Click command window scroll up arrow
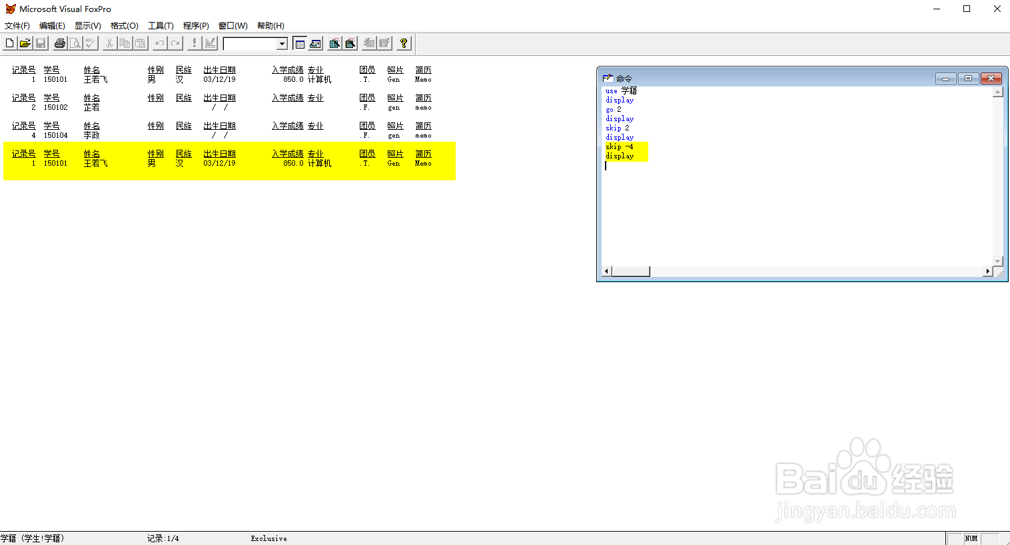 point(997,92)
